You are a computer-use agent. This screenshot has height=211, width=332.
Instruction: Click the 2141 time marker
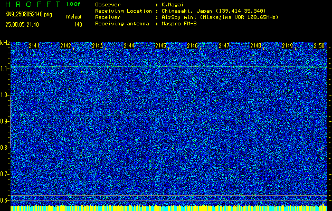click(34, 46)
